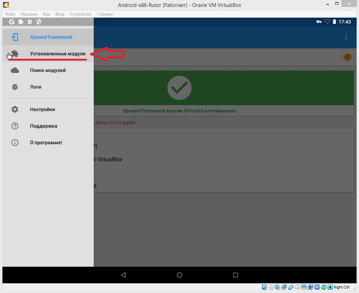Open the three-dot overflow menu
Screen dimensions: 359x293
[x=346, y=37]
